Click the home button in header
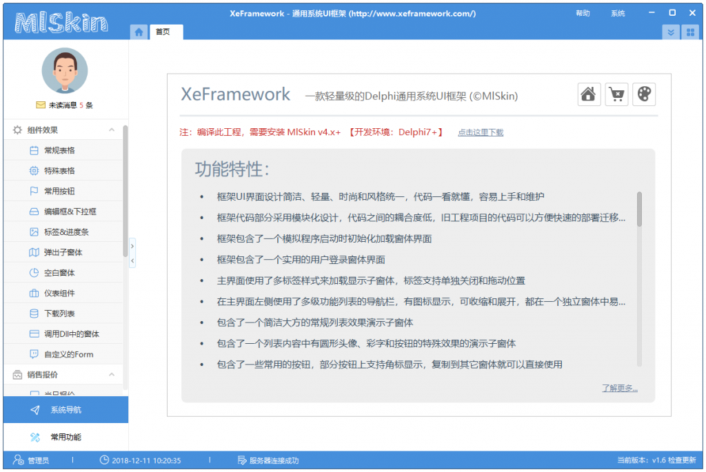This screenshot has height=472, width=706. pyautogui.click(x=589, y=94)
